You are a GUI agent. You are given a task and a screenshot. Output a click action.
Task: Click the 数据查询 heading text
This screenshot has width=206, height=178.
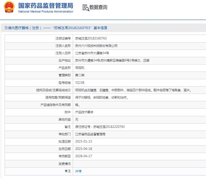point(98,7)
